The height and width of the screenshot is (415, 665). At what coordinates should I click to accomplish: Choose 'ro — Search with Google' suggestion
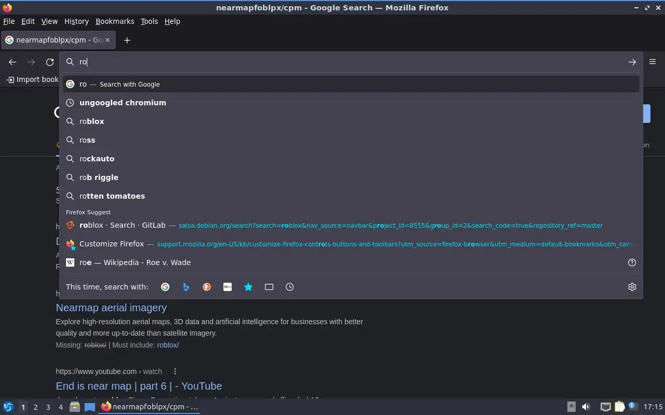351,84
